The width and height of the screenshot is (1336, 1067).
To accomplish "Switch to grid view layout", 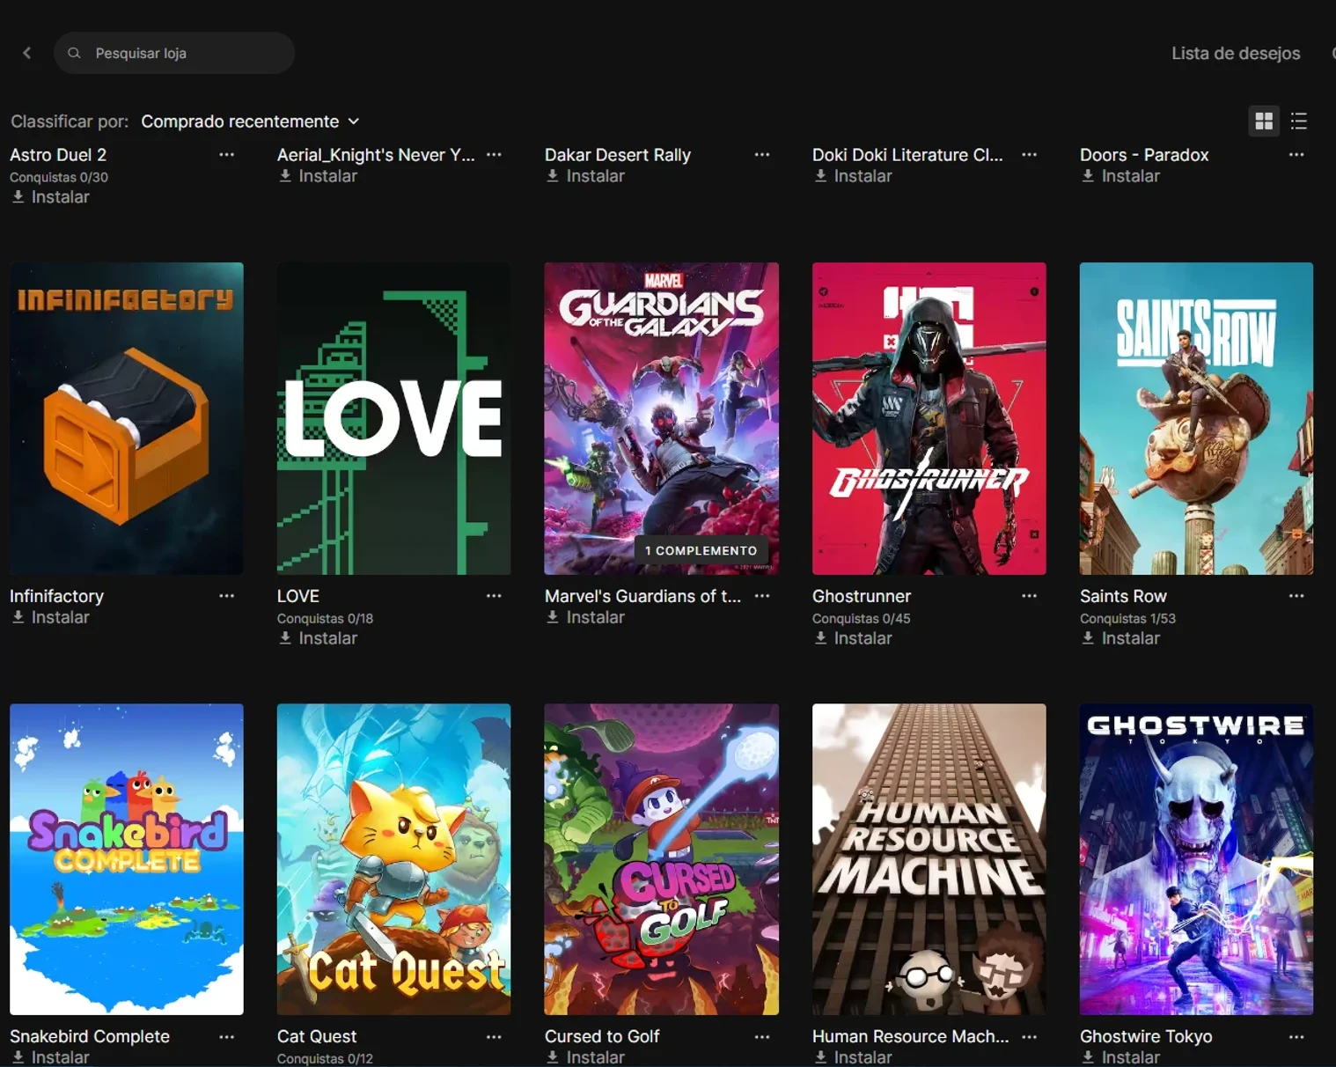I will (1264, 121).
